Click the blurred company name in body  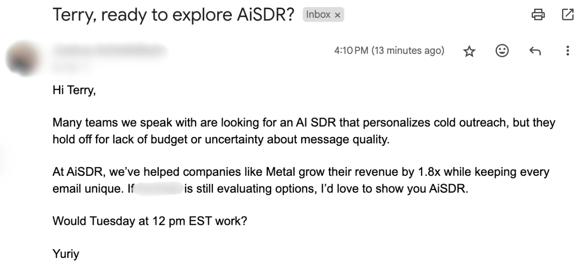coord(158,190)
